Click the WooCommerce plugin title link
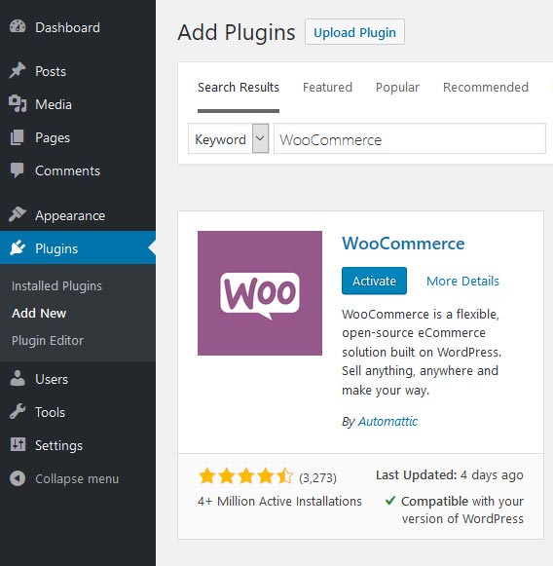The image size is (553, 566). pos(403,244)
